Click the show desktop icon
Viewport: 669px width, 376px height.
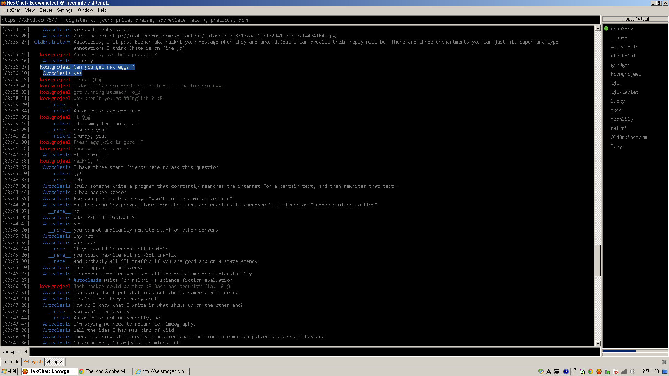click(x=664, y=371)
